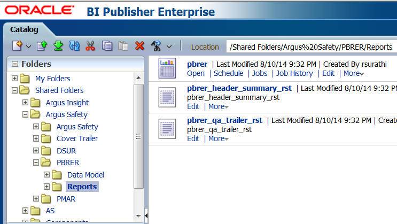Select the Shared Folders tree item

click(x=59, y=90)
